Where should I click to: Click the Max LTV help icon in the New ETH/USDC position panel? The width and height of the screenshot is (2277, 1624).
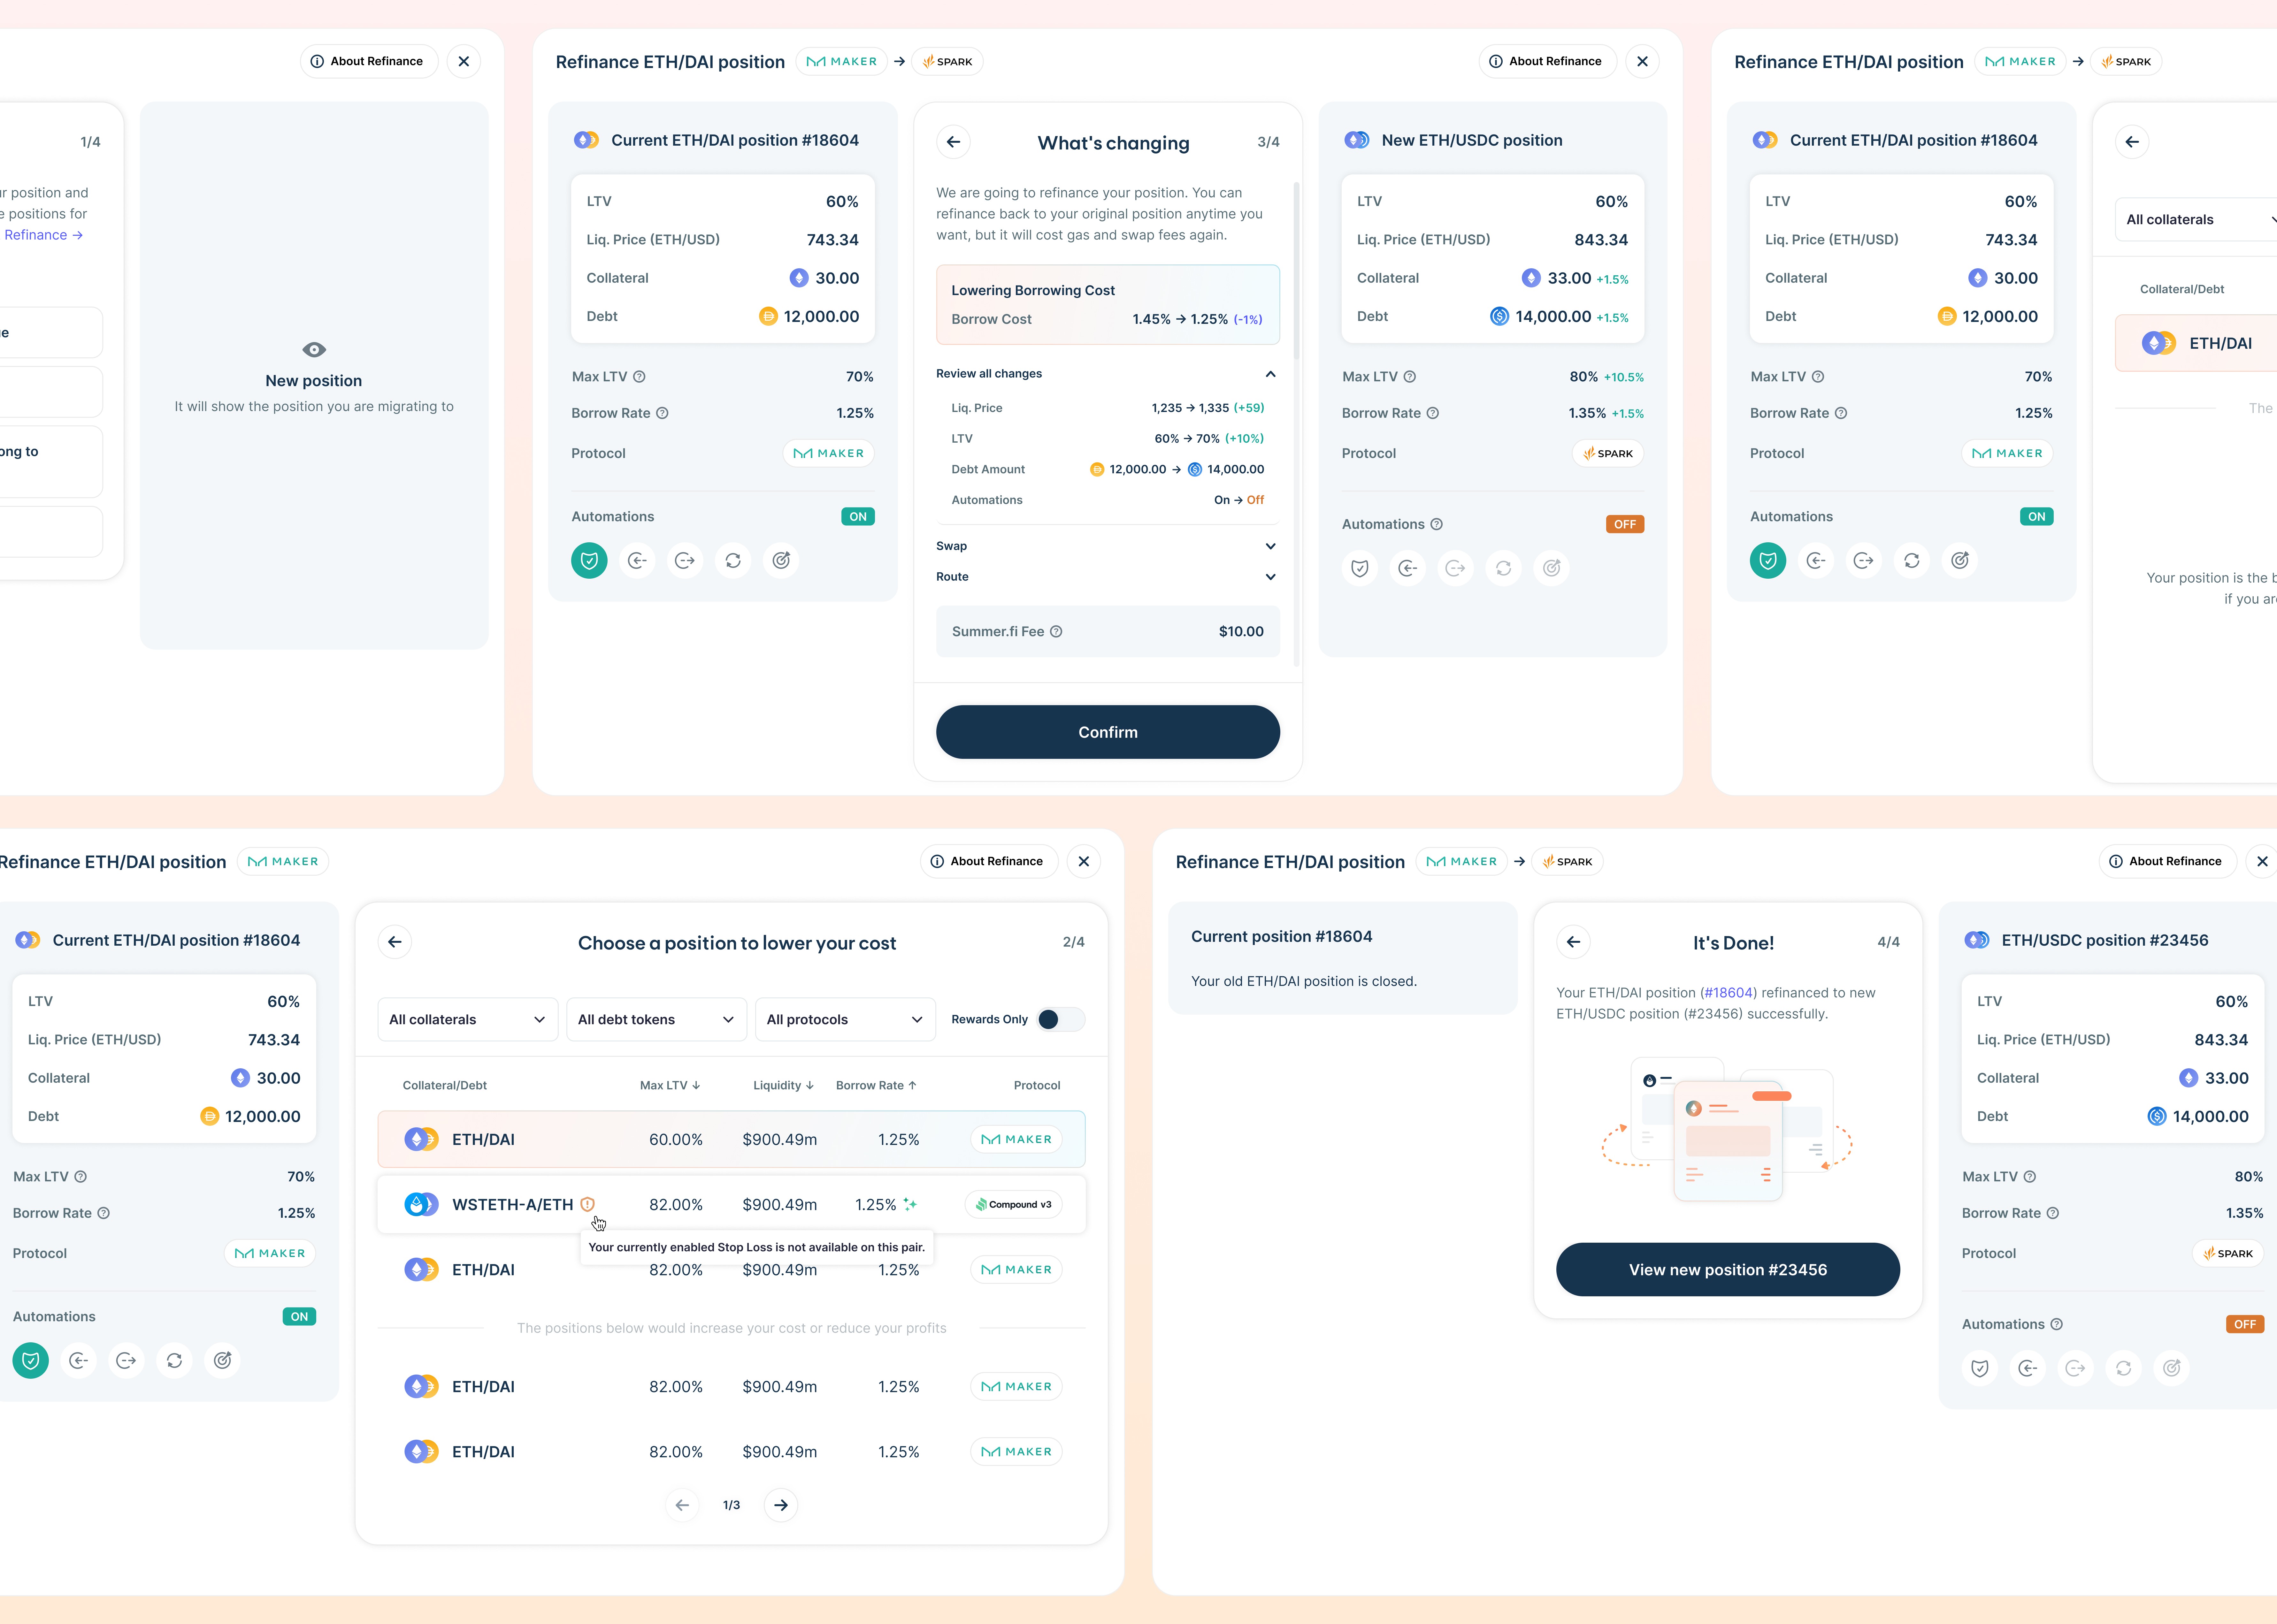[x=1410, y=377]
